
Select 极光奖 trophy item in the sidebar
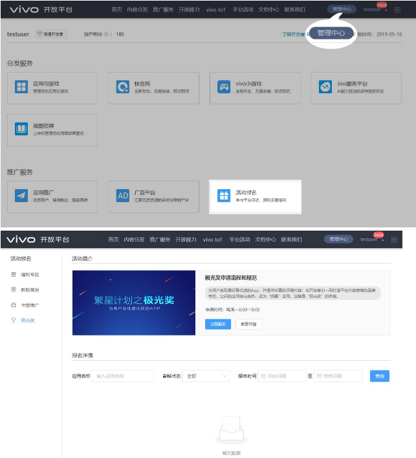(23, 320)
